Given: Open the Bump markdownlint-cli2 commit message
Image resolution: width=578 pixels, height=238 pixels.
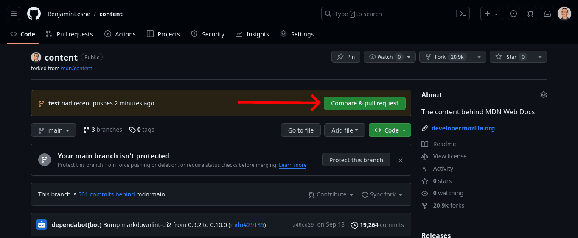Looking at the screenshot, I should click(x=165, y=224).
